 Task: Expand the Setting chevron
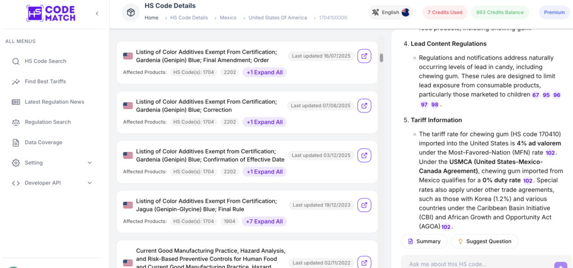click(90, 163)
